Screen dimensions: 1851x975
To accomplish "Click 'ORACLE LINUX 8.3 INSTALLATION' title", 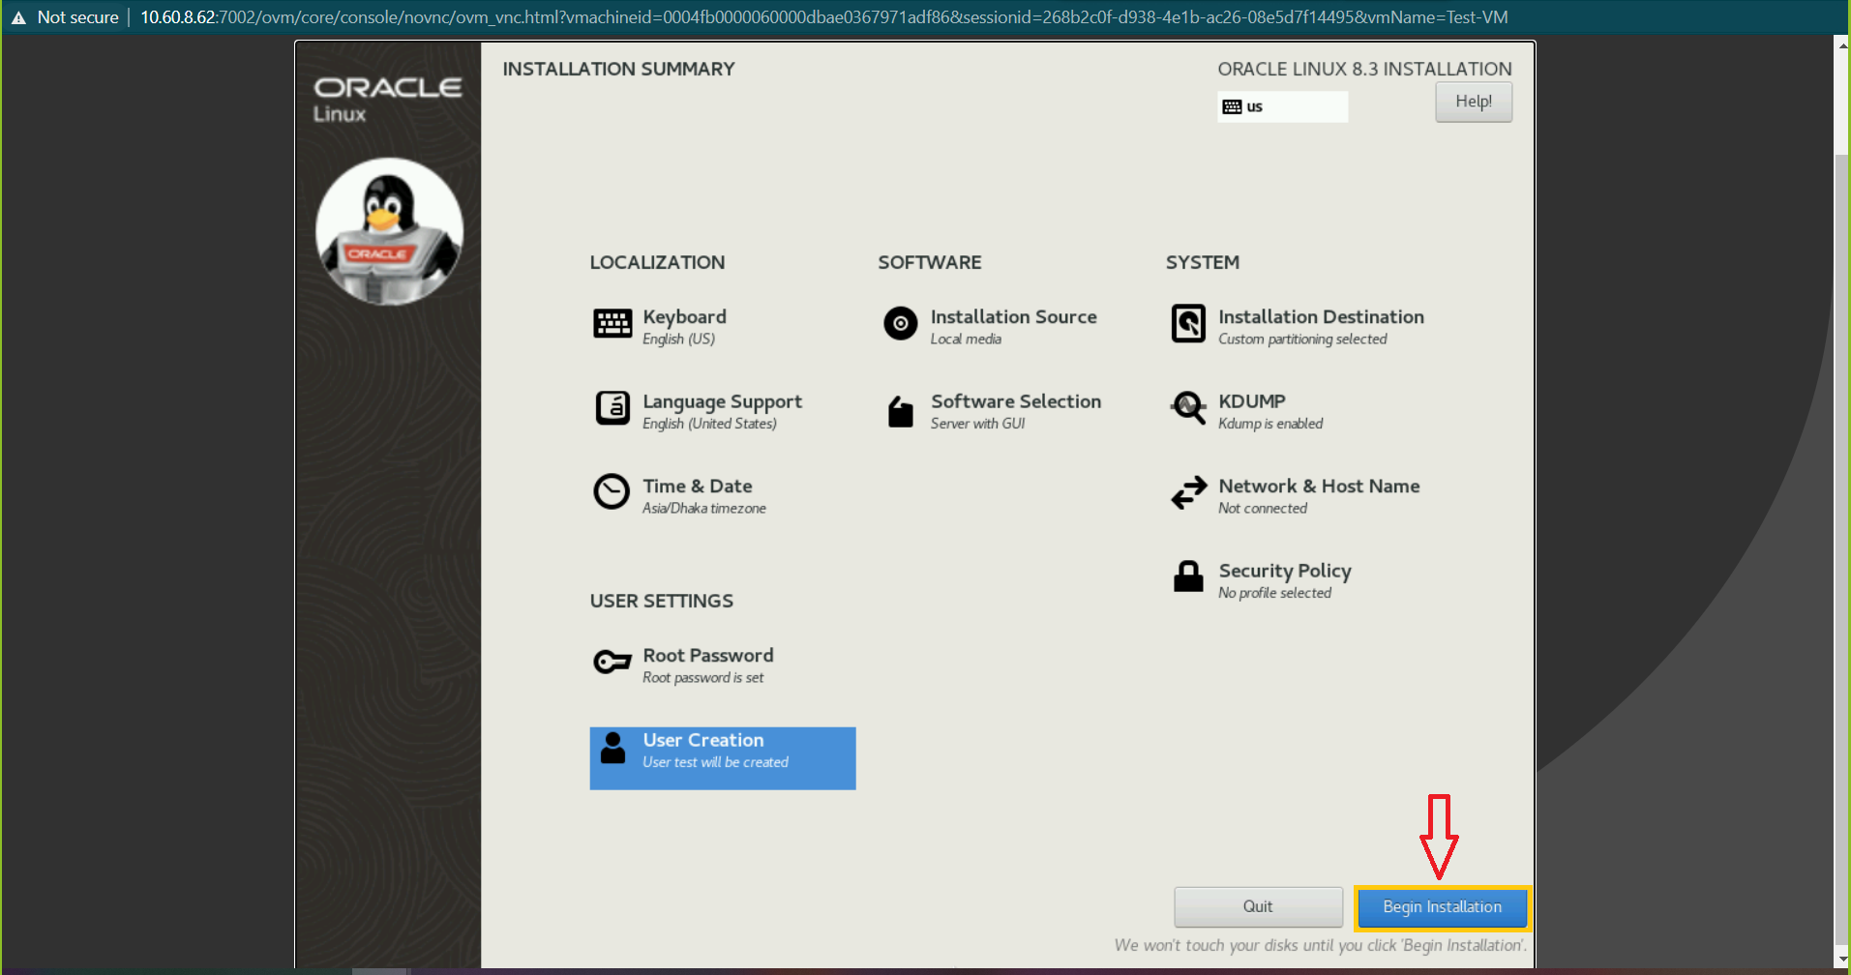I will pyautogui.click(x=1364, y=70).
